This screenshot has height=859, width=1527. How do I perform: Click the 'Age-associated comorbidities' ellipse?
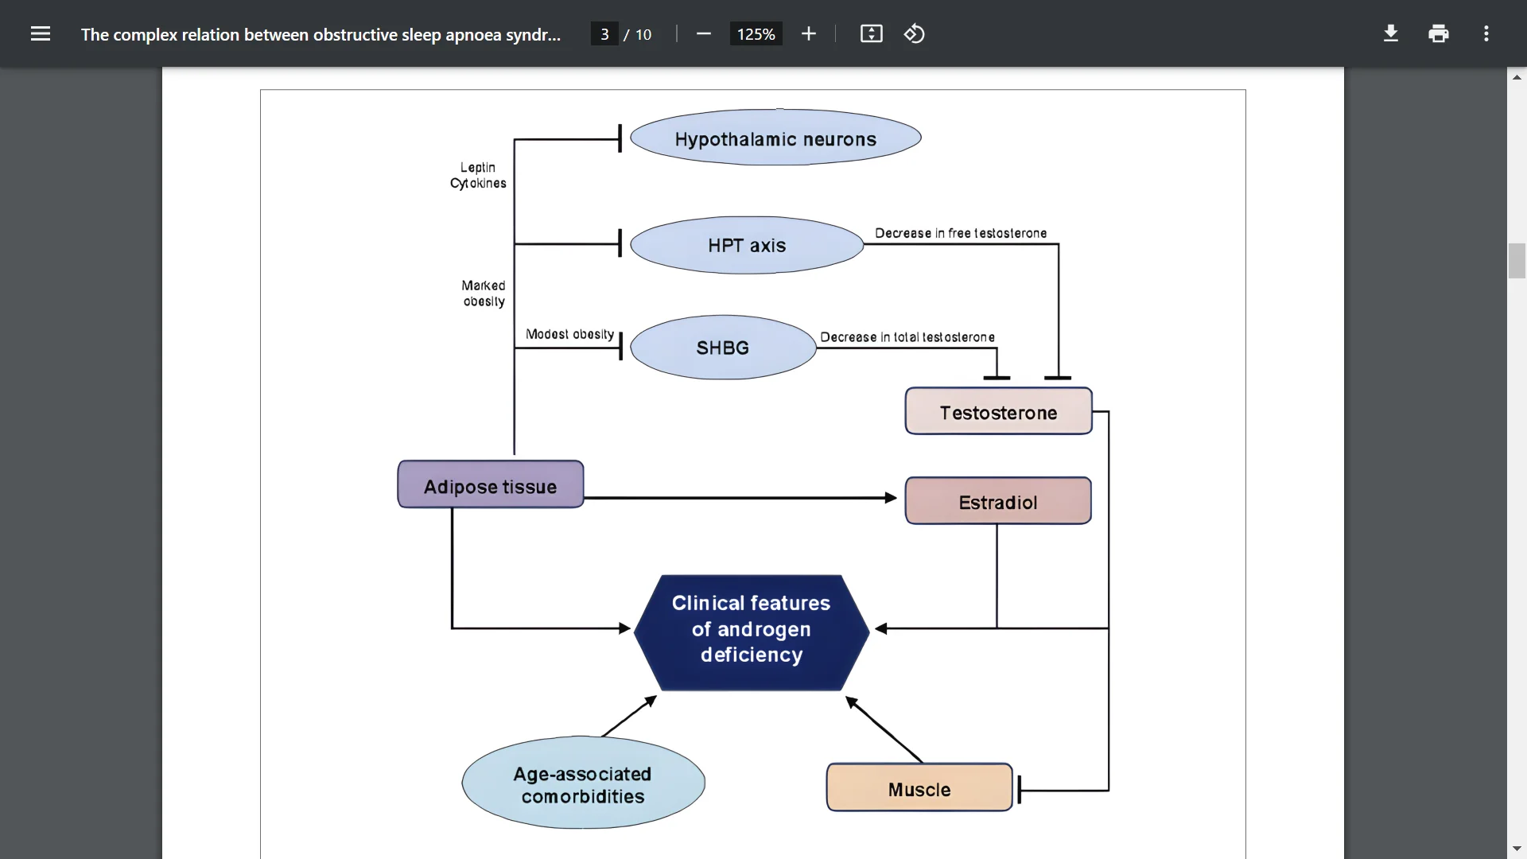tap(583, 783)
